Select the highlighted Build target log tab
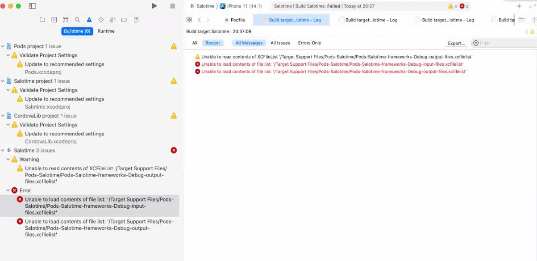This screenshot has width=537, height=261. coord(291,20)
